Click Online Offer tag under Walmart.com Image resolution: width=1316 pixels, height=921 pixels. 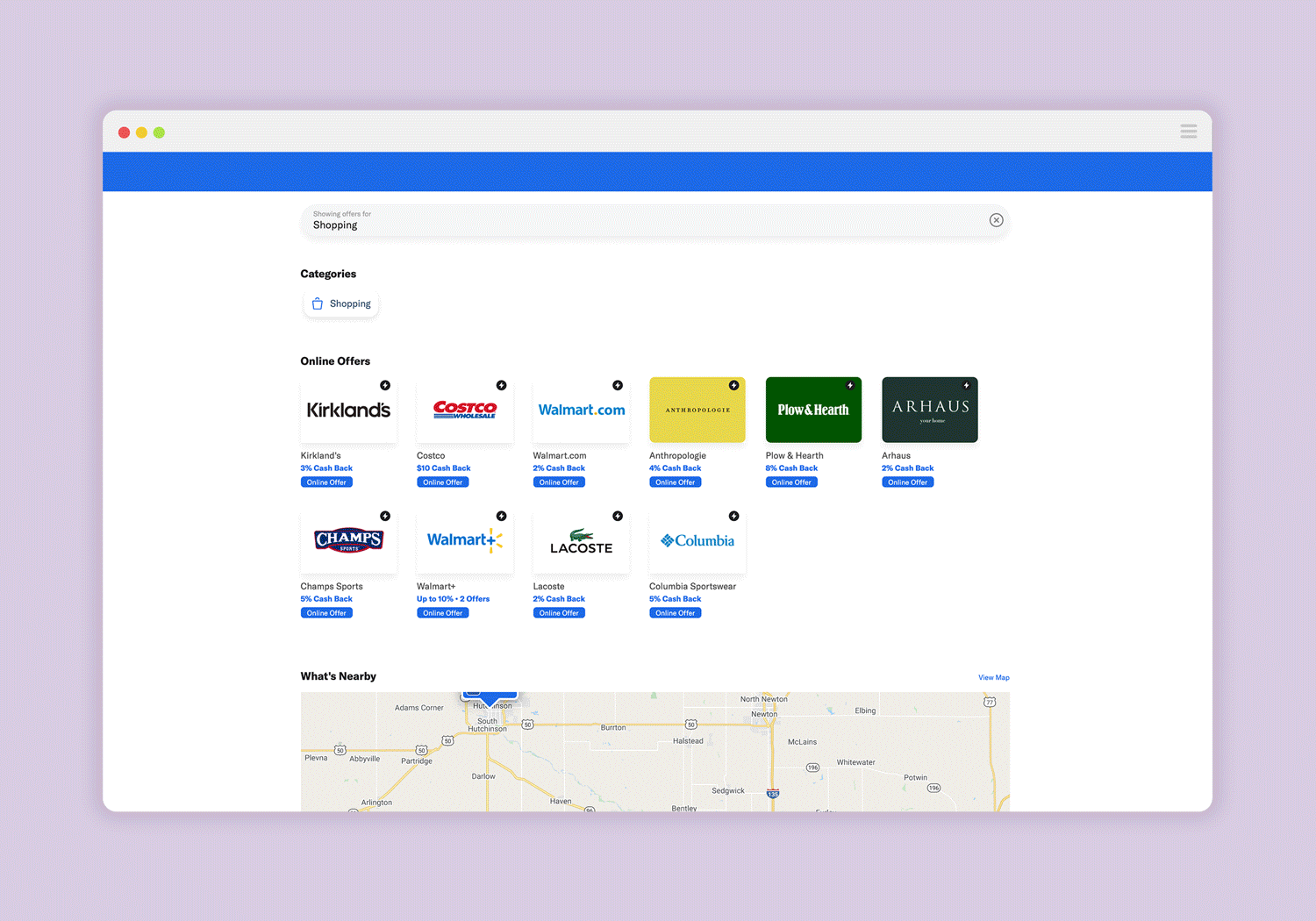[559, 482]
